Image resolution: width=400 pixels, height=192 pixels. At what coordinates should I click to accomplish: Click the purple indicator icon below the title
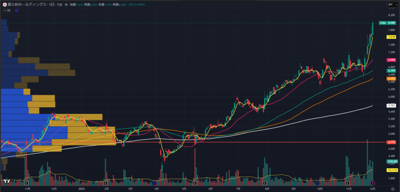[17, 11]
